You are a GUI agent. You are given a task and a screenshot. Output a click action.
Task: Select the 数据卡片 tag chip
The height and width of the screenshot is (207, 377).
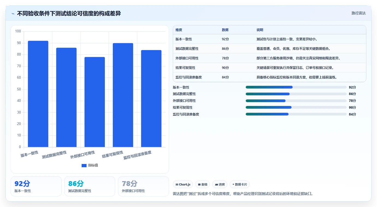[x=240, y=184]
